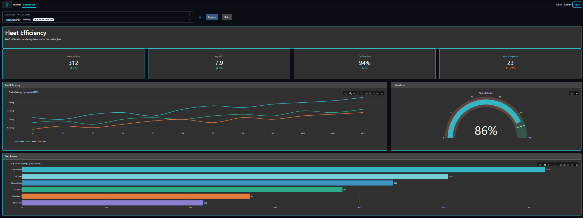Click Plotly logo in Utilization gauge toolbar
Image resolution: width=583 pixels, height=218 pixels.
(577, 94)
